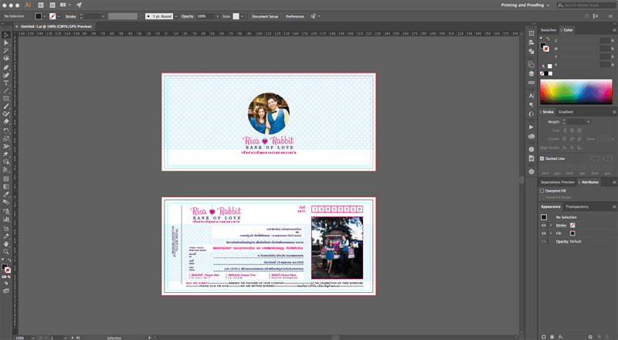
Task: Open the Paragraph panel icon in dock
Action: 531,104
